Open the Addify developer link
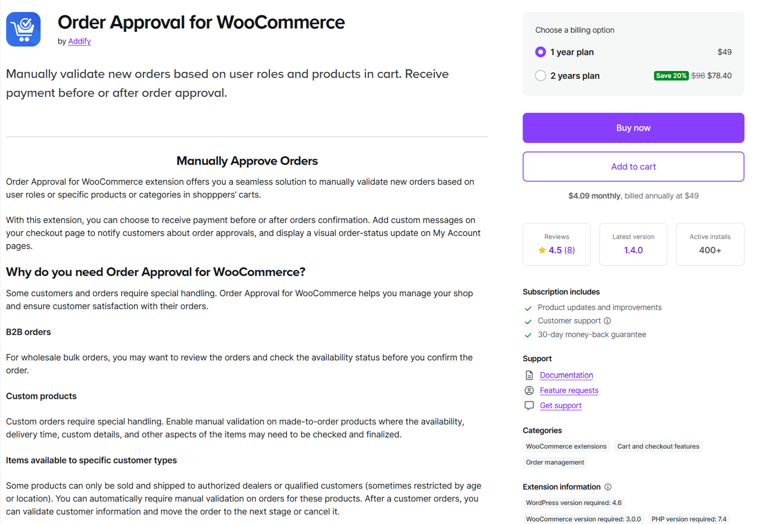The height and width of the screenshot is (524, 762). point(79,41)
